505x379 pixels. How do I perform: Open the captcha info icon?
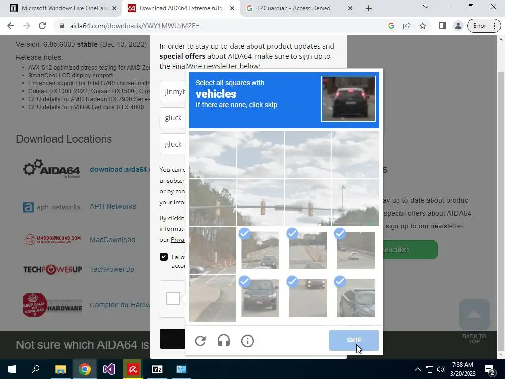(248, 341)
